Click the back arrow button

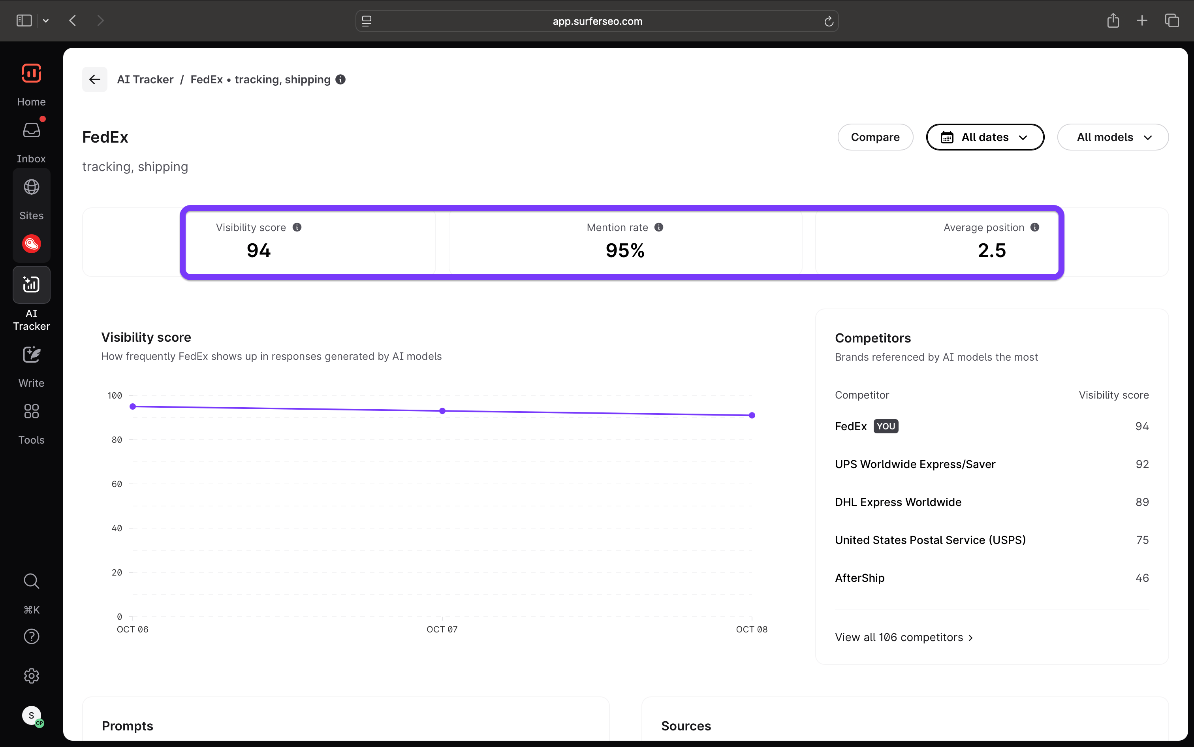pyautogui.click(x=94, y=79)
